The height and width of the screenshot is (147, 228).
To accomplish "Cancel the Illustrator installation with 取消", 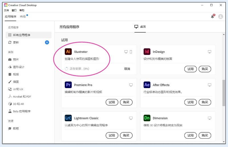I will tap(127, 69).
